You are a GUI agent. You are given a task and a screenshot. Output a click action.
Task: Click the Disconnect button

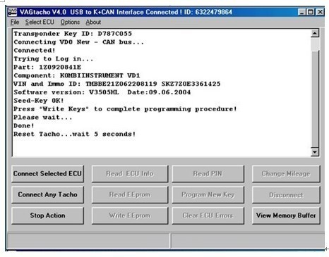click(x=286, y=194)
